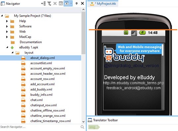Open dropdown arrow next to 'A' button
Image resolution: width=178 pixels, height=131 pixels.
[71, 4]
